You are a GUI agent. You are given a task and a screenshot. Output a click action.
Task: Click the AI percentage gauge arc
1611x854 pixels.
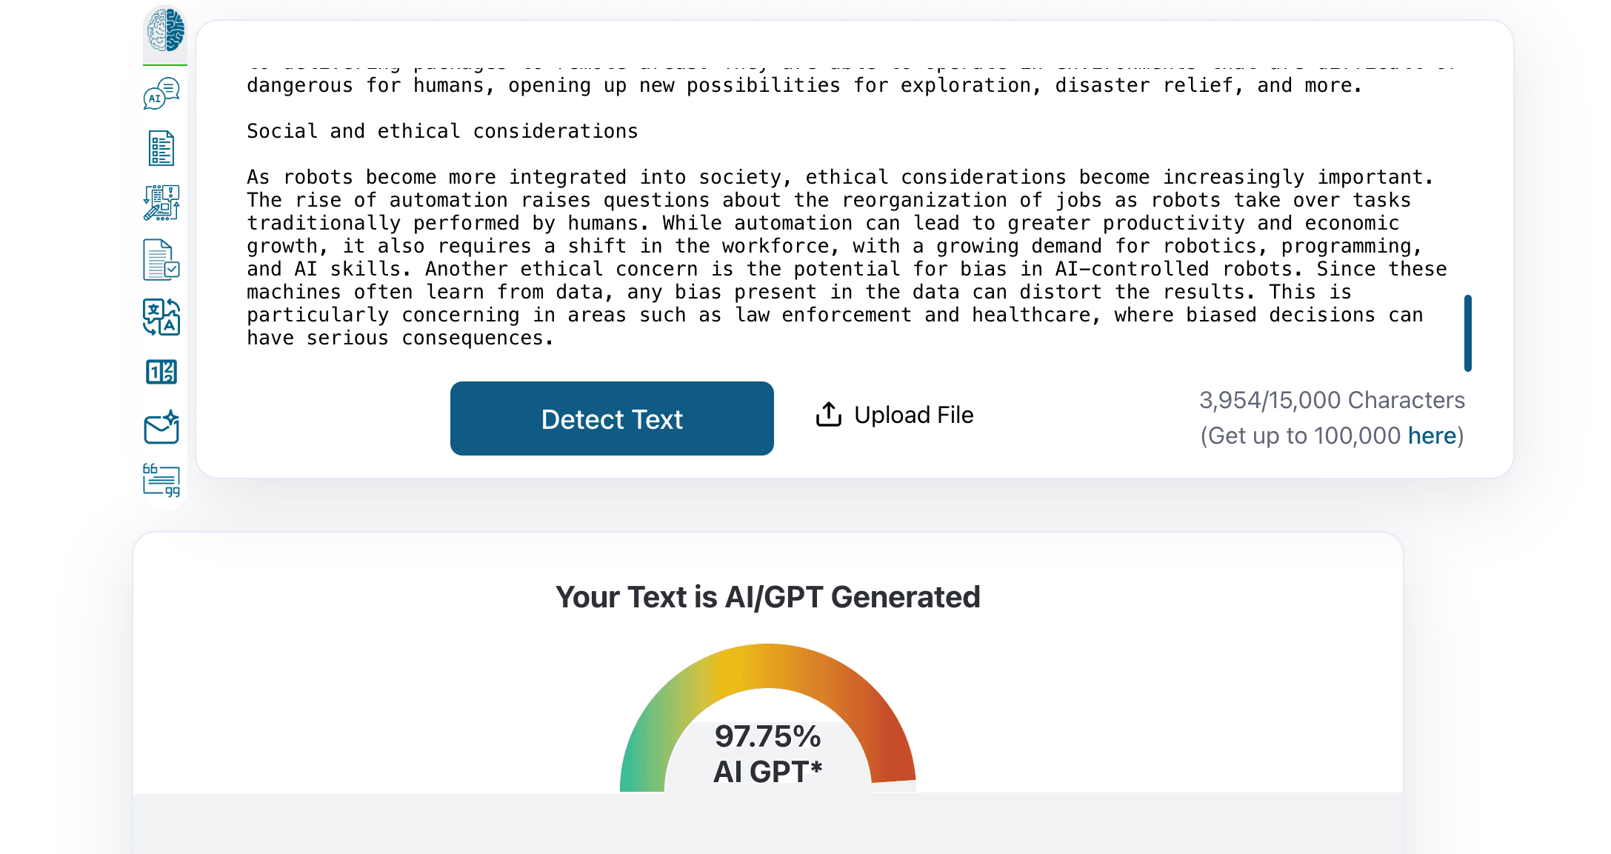tap(768, 664)
